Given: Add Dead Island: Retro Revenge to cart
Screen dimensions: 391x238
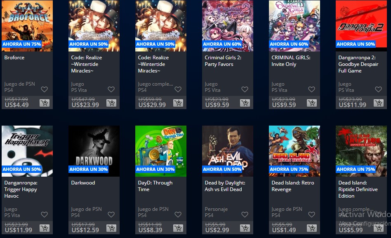Looking at the screenshot, I should pyautogui.click(x=312, y=228).
